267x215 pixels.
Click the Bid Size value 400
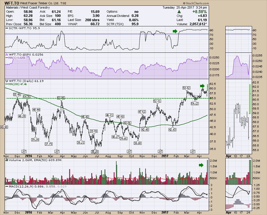tap(58, 24)
